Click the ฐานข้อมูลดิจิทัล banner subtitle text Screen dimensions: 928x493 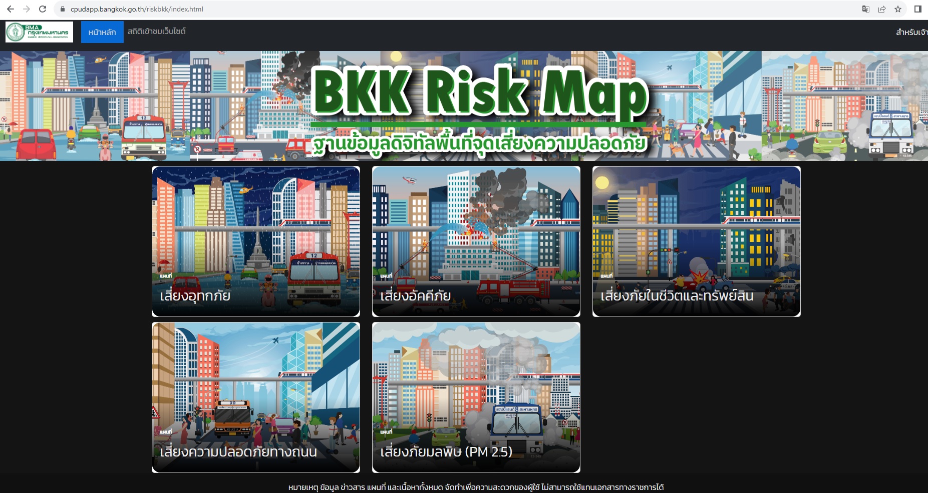[480, 143]
